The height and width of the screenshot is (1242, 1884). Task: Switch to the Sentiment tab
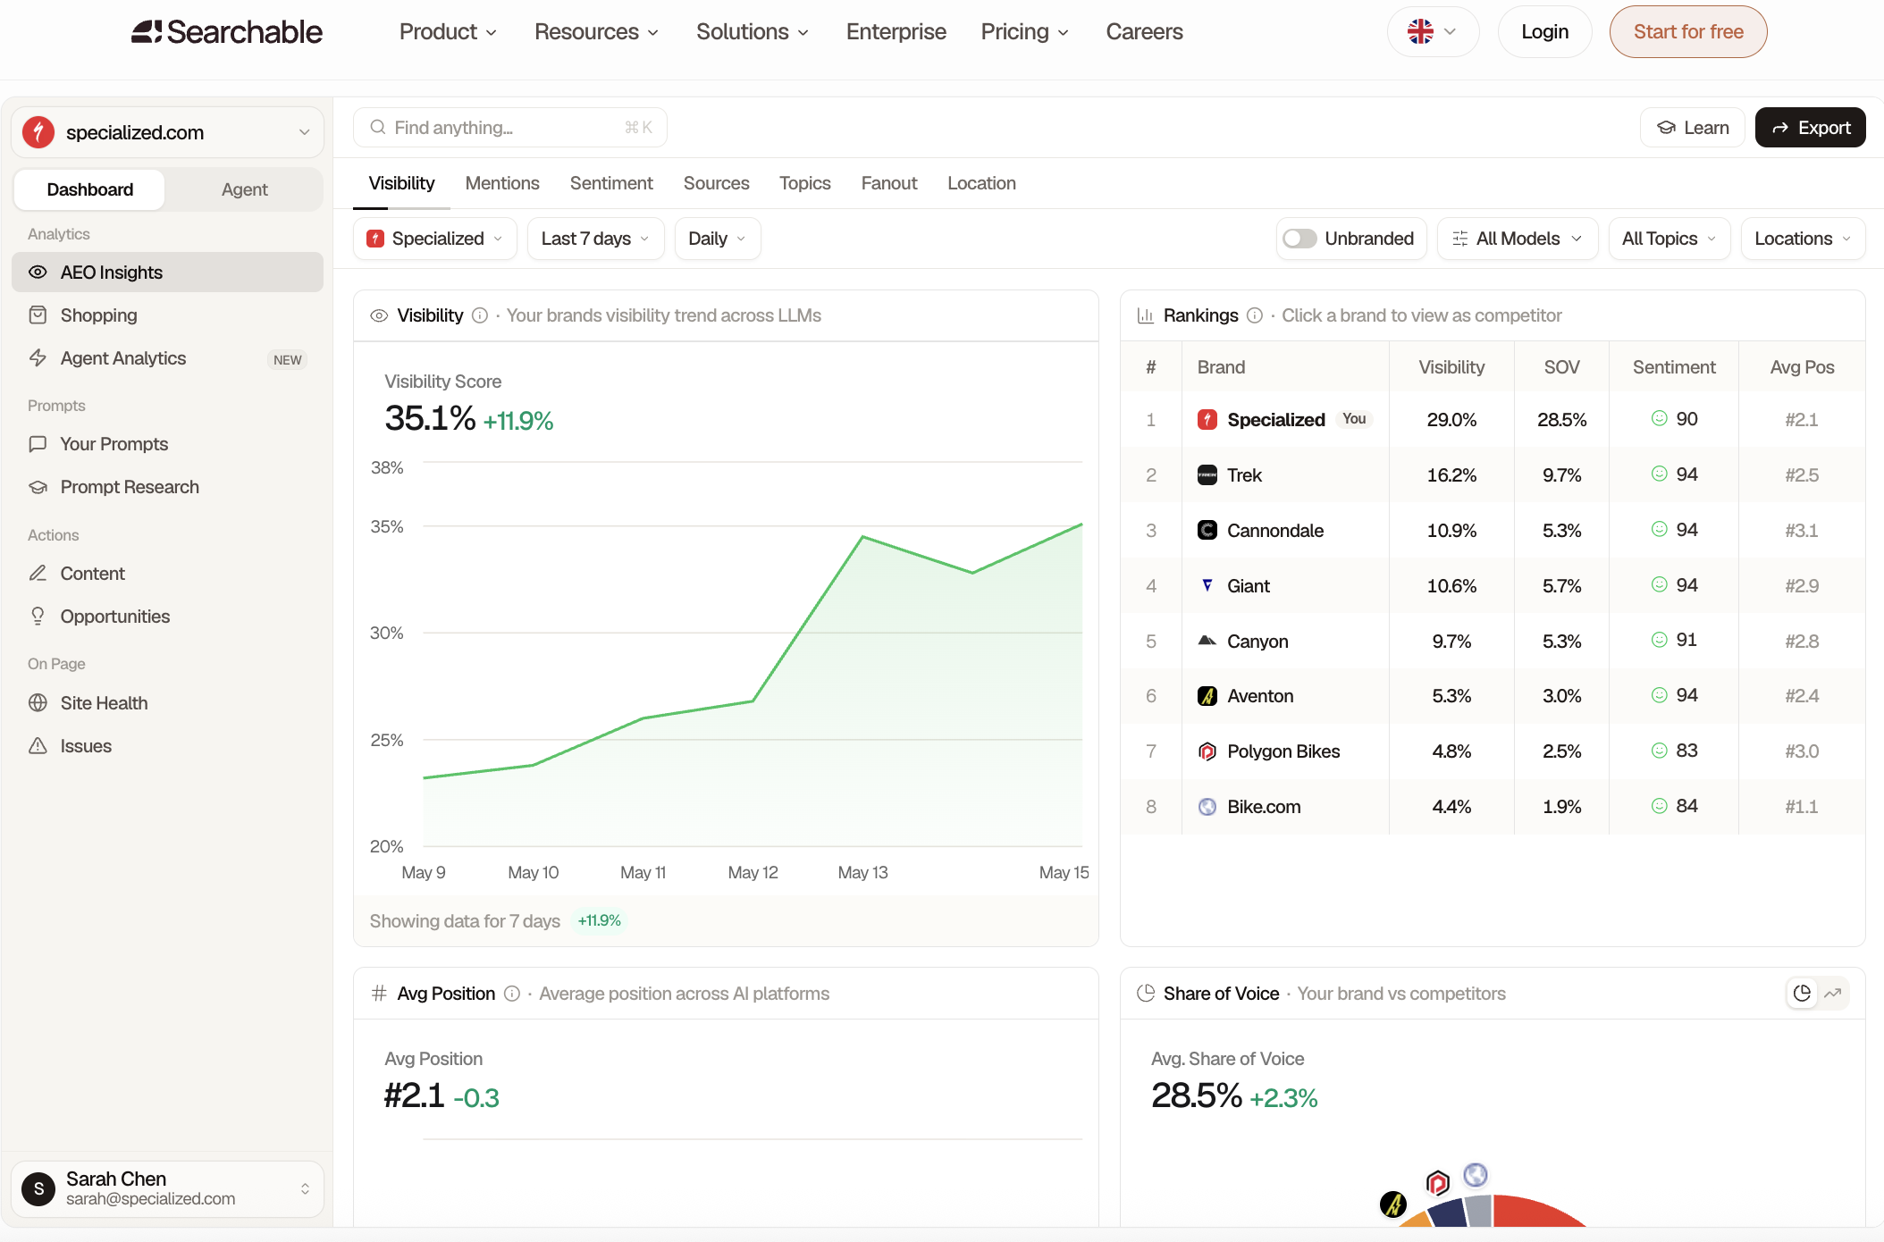click(611, 183)
